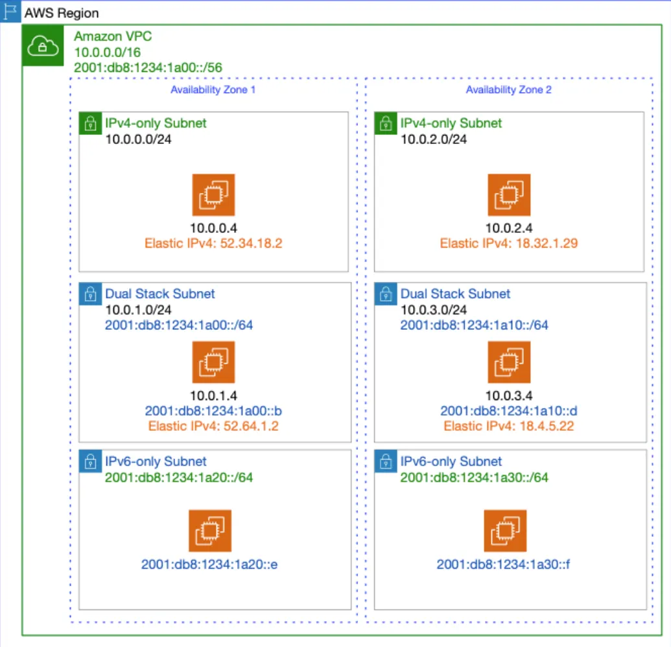Click the IPv6-only Subnet title in Zone 2

click(x=451, y=462)
